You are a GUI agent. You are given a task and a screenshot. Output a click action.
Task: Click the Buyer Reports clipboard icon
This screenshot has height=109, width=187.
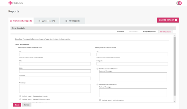point(39,21)
